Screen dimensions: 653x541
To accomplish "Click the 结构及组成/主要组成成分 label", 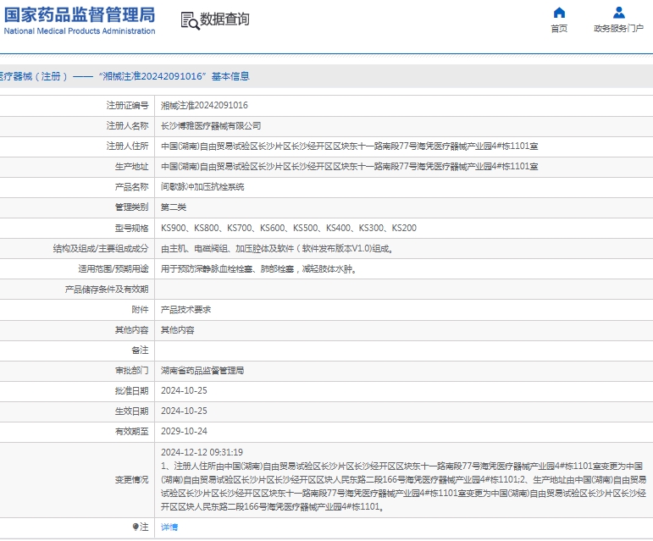I will tap(101, 248).
